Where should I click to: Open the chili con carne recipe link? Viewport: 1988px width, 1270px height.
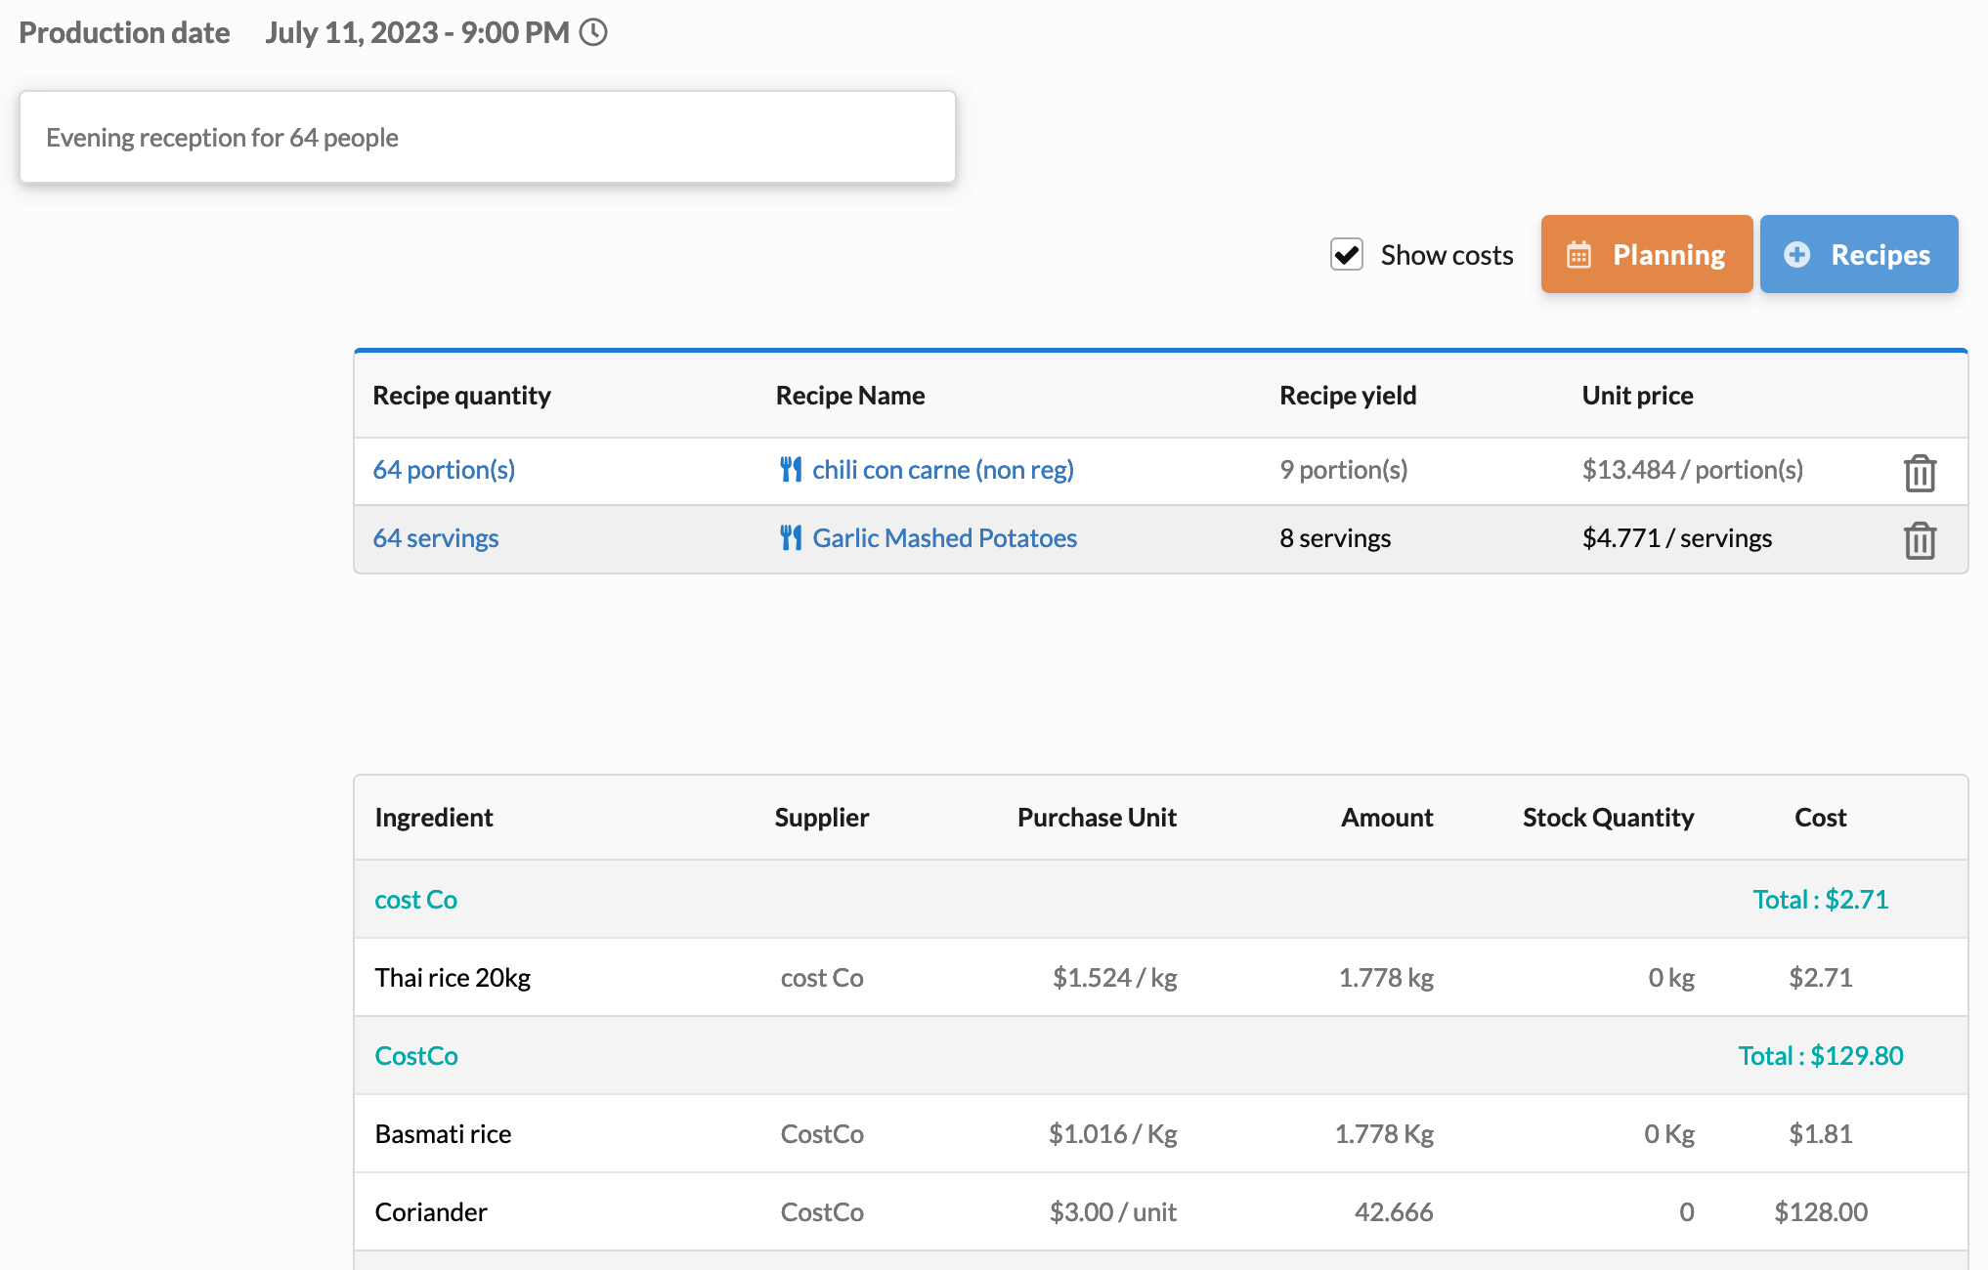942,470
